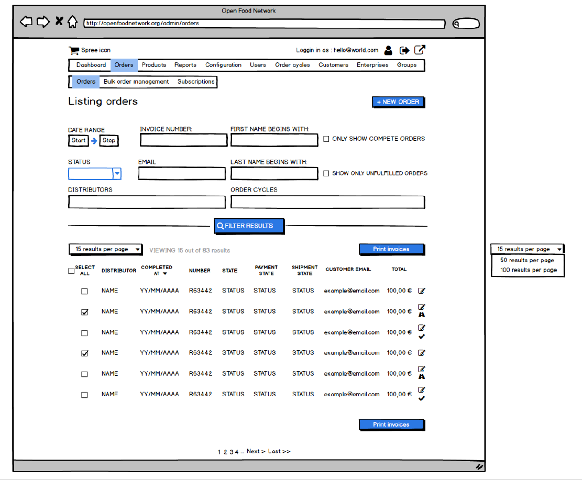Open the Groups menu item
The image size is (582, 480).
pyautogui.click(x=407, y=65)
